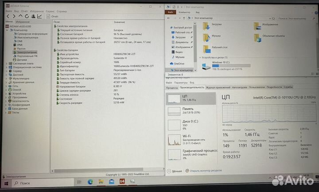This screenshot has width=319, height=192.
Task: Expand the Хранение данных tree node
Action: 6,82
